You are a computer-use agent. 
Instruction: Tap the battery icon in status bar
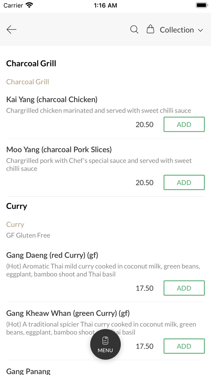coord(202,5)
